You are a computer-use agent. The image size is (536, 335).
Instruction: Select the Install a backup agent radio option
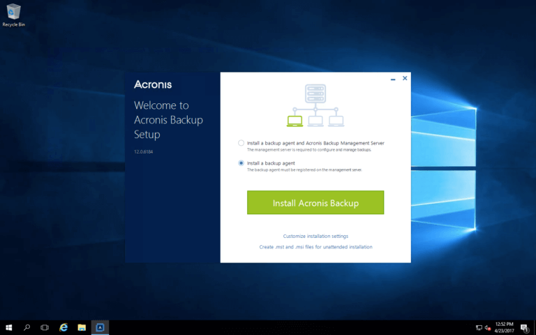(241, 163)
